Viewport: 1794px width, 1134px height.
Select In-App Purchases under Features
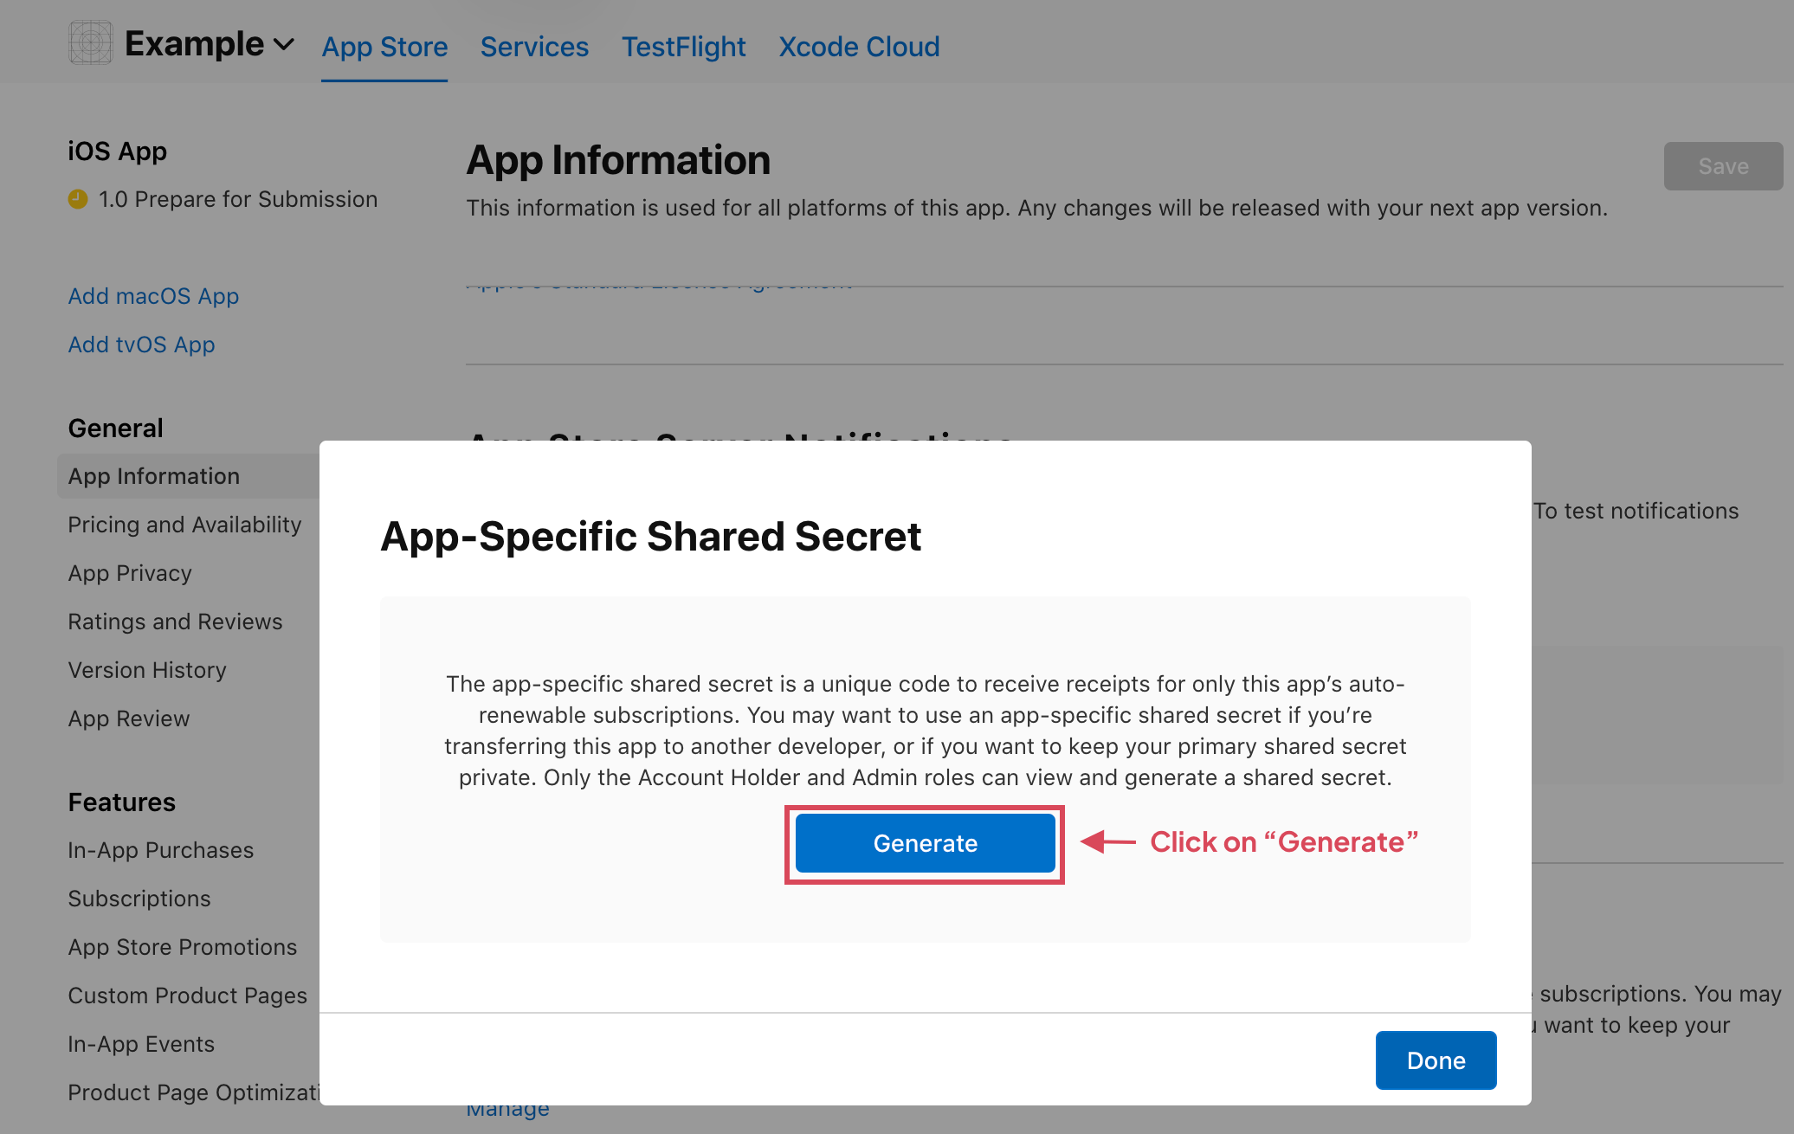(160, 850)
